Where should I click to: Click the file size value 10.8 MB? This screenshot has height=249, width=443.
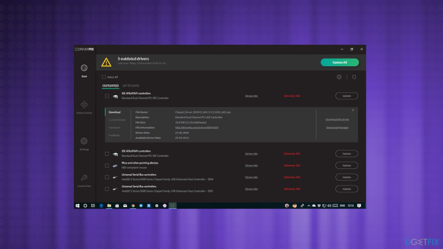[191, 122]
